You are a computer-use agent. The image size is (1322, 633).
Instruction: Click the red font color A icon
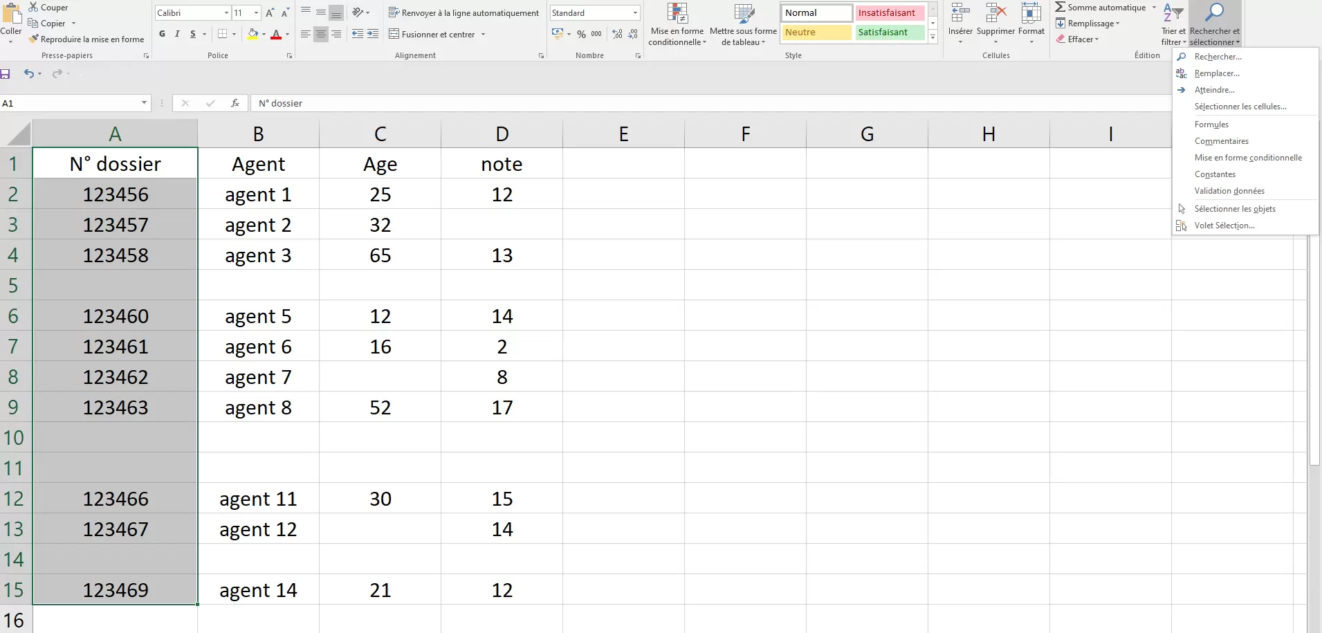pos(276,34)
